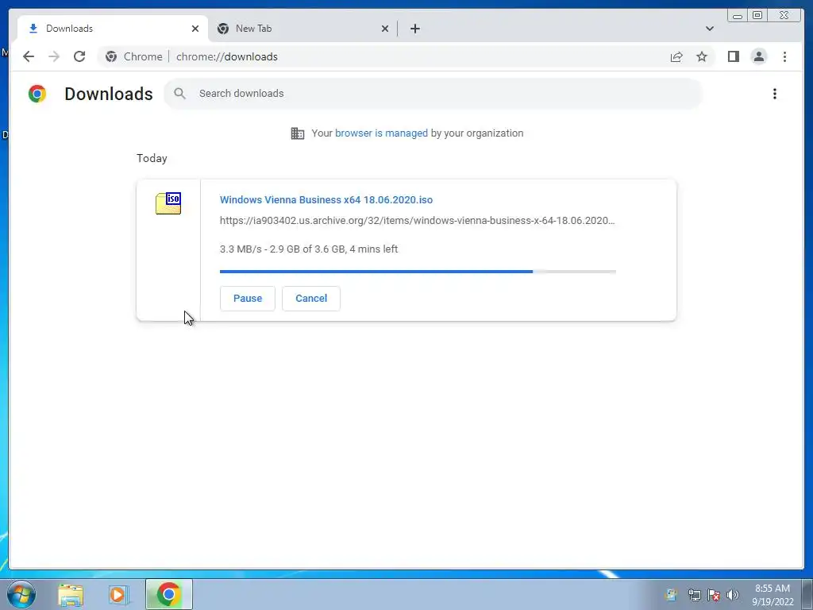Click the Chrome site info icon in the address bar
Image resolution: width=813 pixels, height=610 pixels.
point(111,56)
